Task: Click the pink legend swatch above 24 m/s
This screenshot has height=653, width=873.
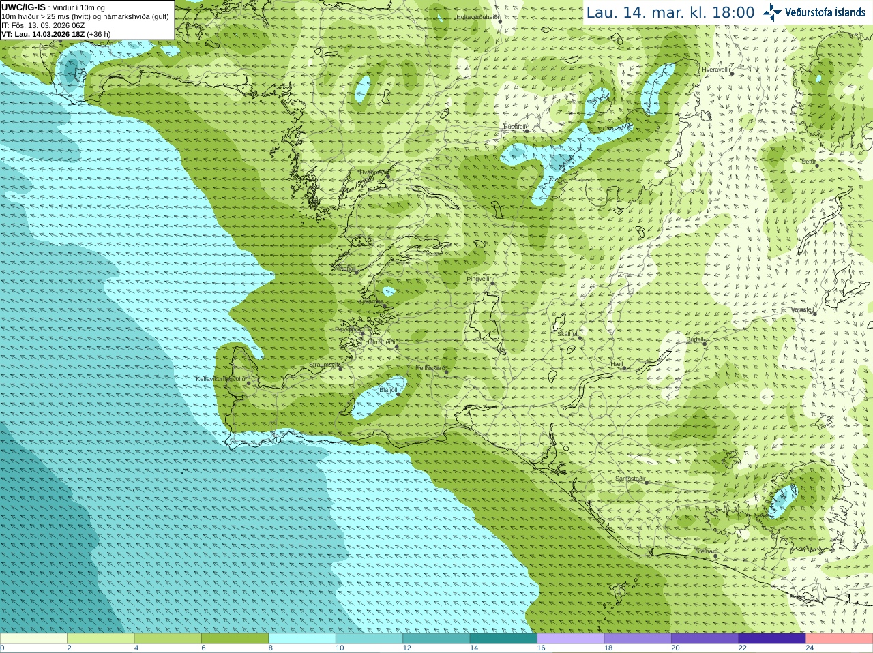Action: (840, 639)
